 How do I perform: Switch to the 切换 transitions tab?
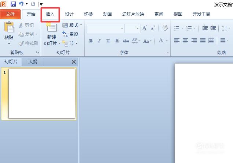pos(88,14)
